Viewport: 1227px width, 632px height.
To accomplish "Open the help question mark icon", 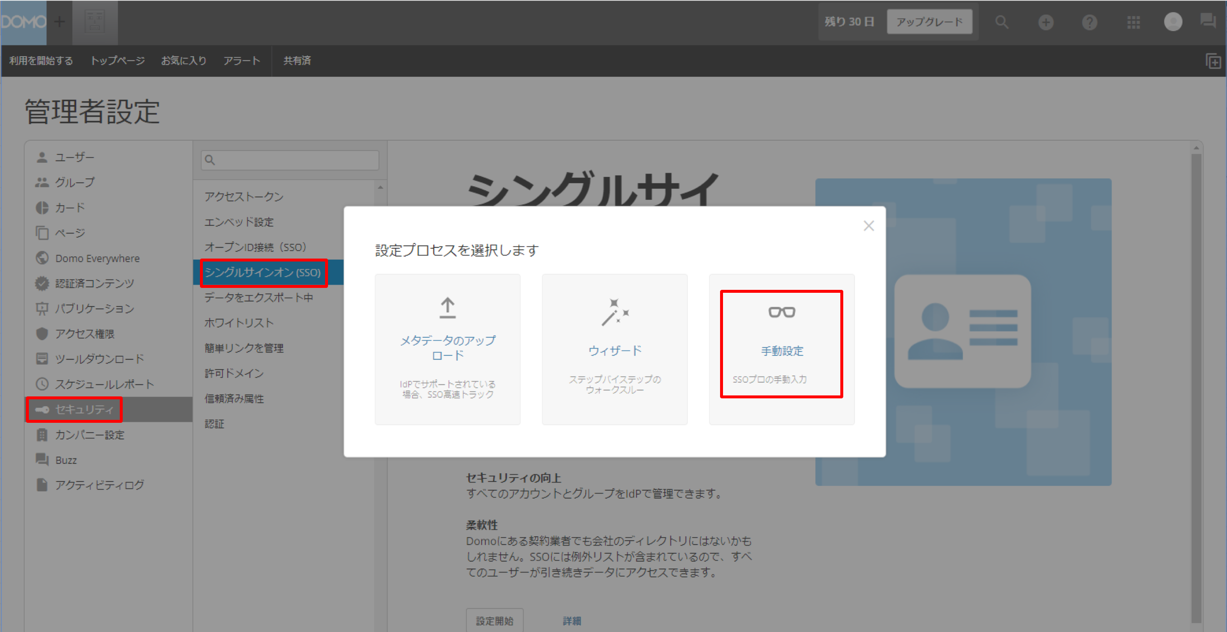I will coord(1090,22).
